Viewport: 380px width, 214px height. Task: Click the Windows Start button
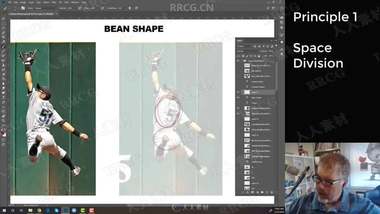click(x=4, y=210)
